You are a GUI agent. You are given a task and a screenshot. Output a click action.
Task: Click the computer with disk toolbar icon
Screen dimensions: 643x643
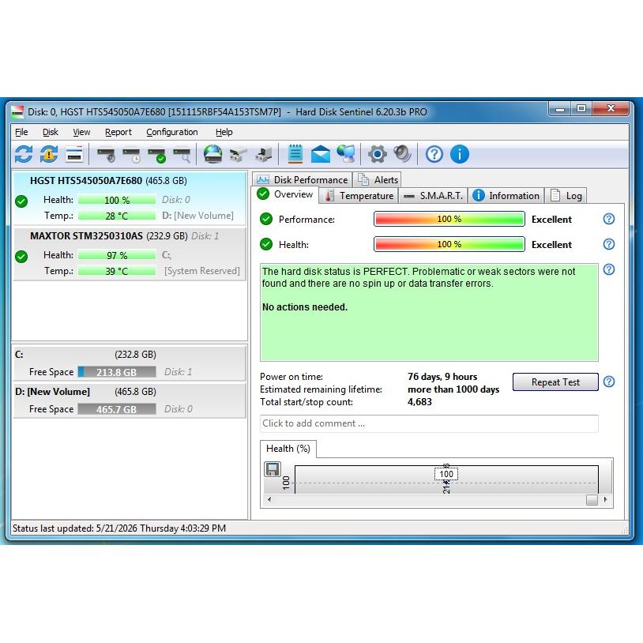[263, 155]
